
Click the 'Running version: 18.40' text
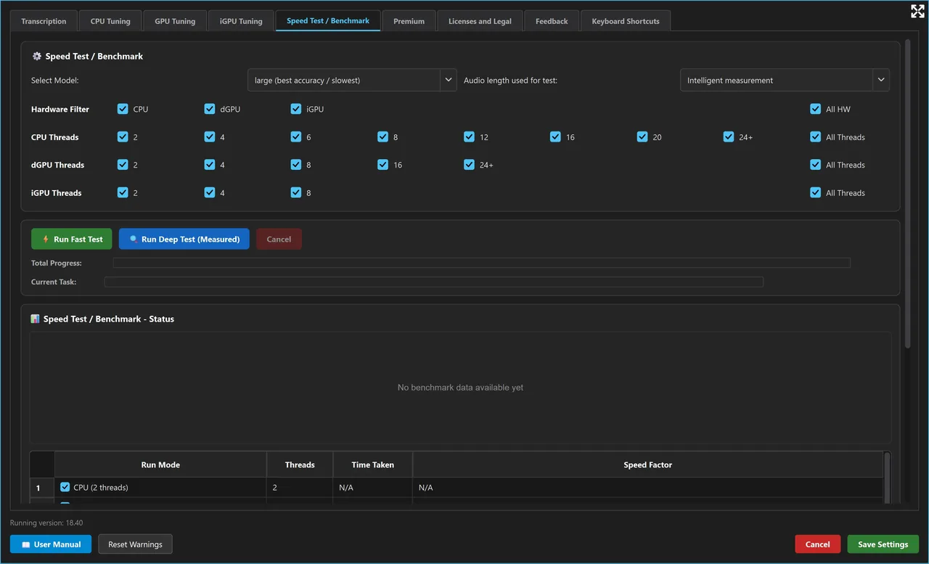46,523
